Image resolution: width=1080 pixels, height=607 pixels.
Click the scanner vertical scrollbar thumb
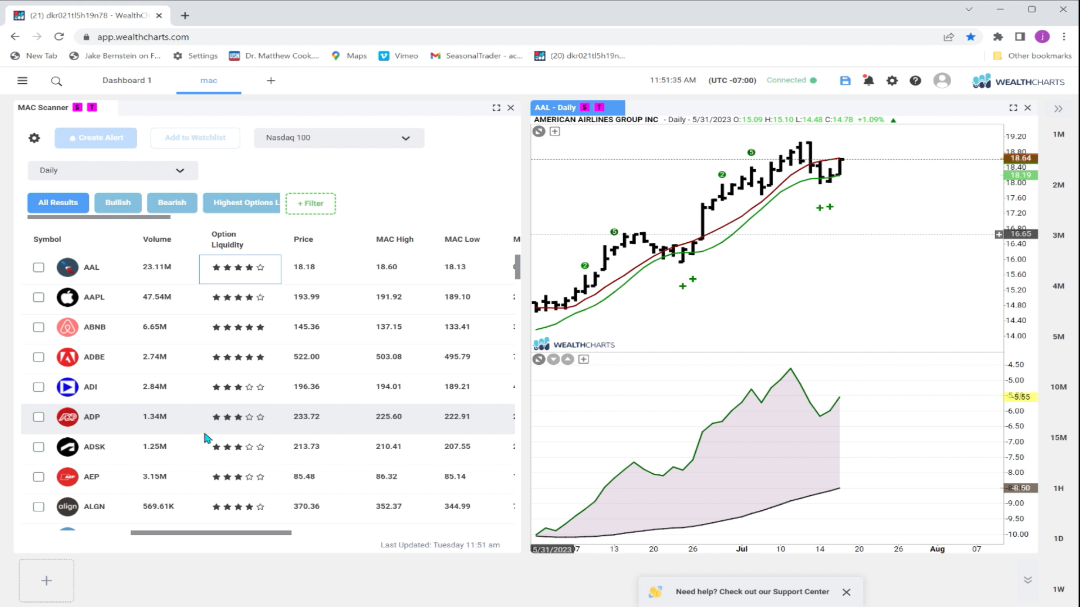517,267
